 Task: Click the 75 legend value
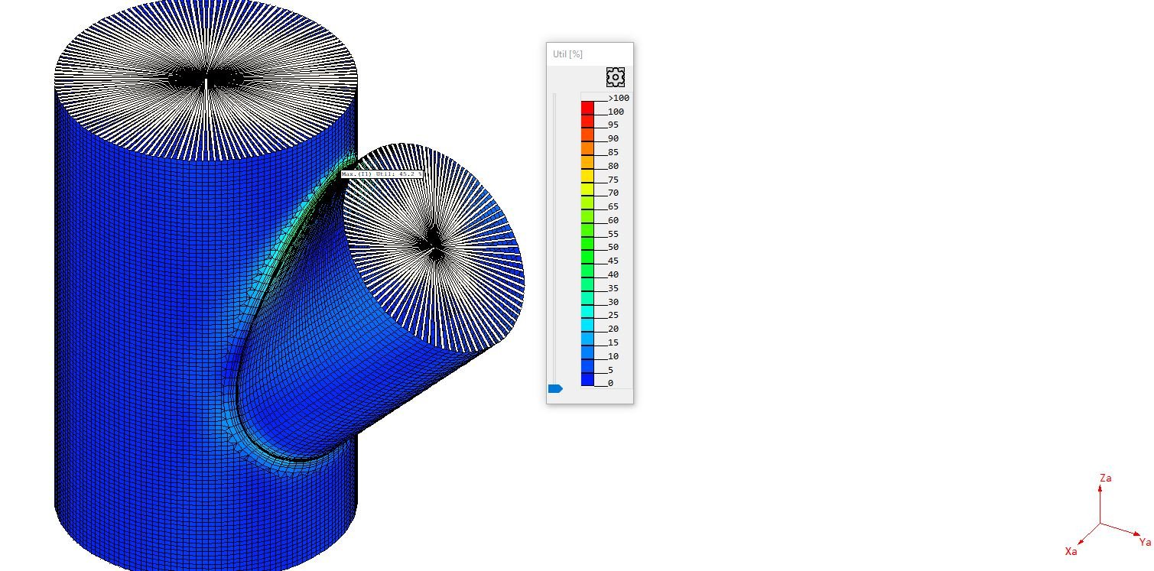click(x=613, y=180)
